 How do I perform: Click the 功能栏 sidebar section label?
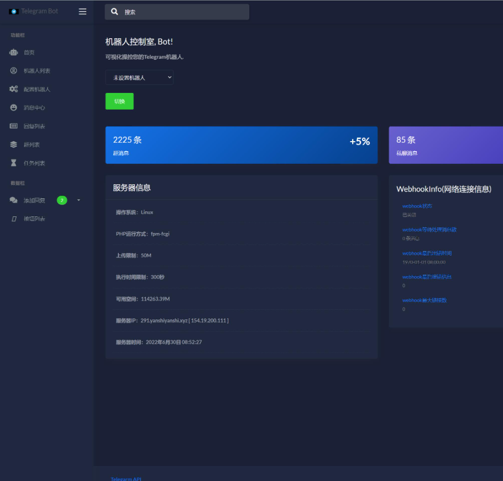point(18,35)
